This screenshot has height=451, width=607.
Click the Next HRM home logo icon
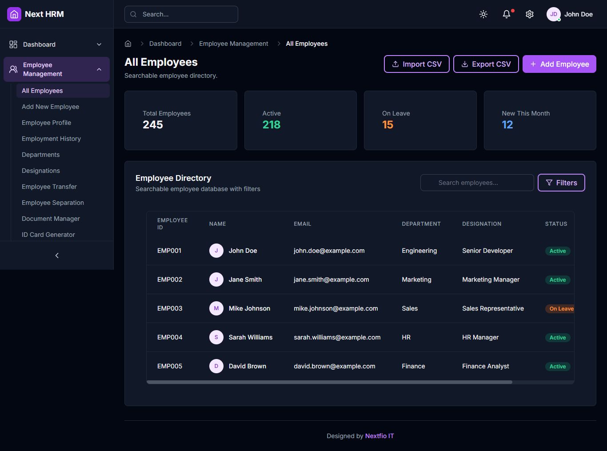[14, 14]
